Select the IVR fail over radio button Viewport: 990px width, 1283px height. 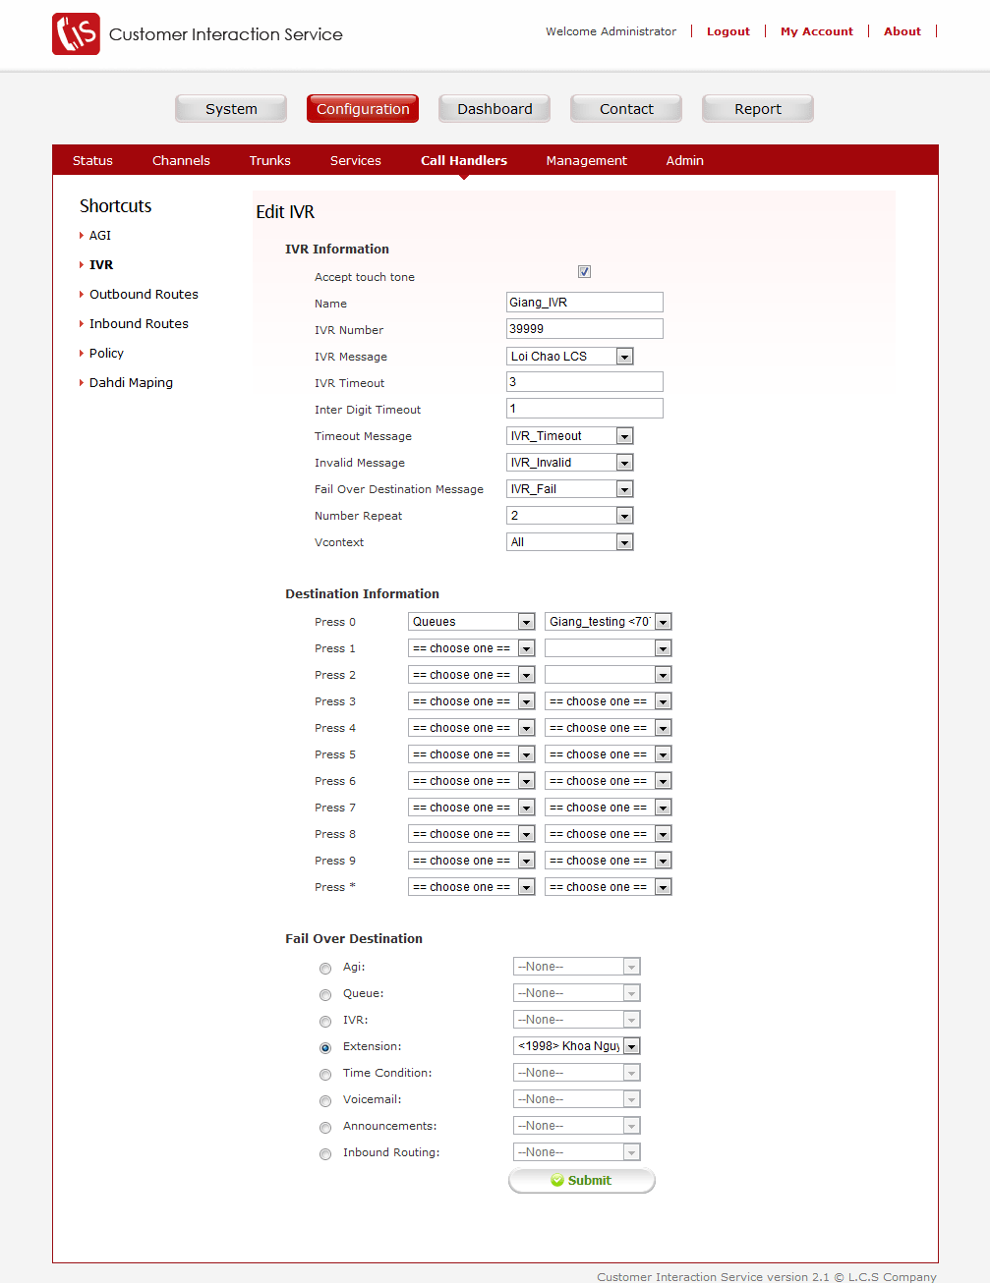[x=325, y=1022]
